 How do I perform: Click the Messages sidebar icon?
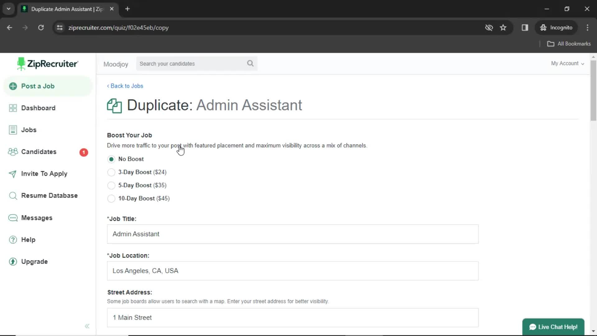[x=13, y=217]
